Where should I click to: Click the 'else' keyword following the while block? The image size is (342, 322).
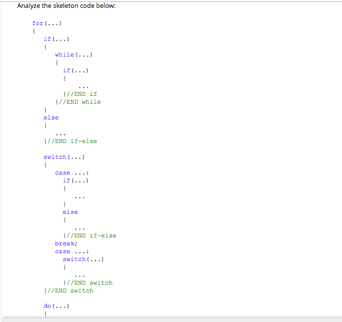51,117
